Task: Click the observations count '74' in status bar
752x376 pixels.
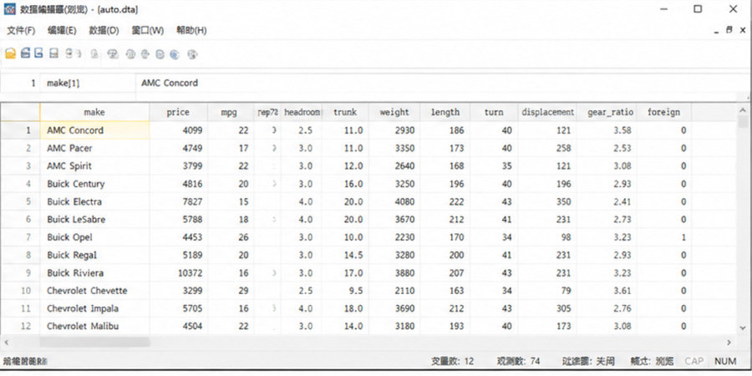Action: tap(536, 361)
